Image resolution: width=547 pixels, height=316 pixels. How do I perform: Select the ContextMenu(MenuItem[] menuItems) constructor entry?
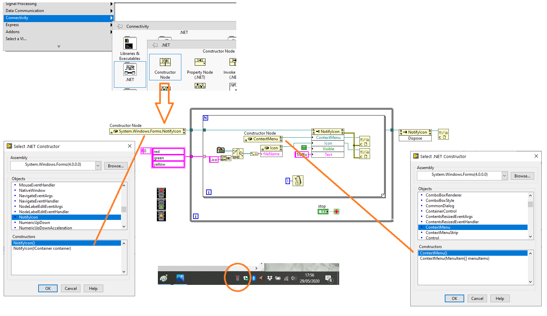pyautogui.click(x=454, y=258)
